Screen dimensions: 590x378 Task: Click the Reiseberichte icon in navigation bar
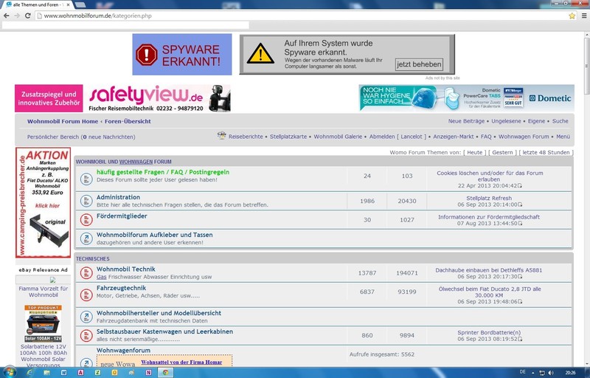pos(221,136)
